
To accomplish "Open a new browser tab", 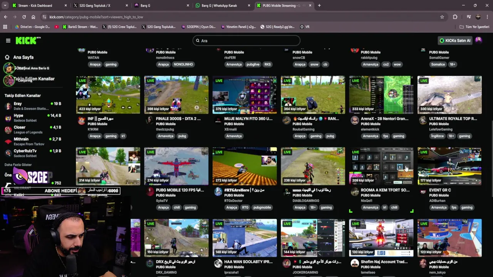I will (319, 5).
